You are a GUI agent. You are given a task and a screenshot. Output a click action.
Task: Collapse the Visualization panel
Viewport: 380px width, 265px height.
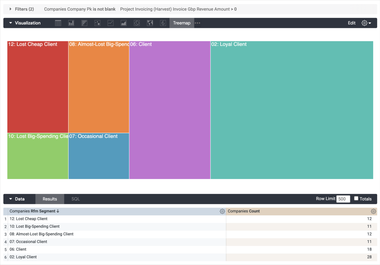11,23
